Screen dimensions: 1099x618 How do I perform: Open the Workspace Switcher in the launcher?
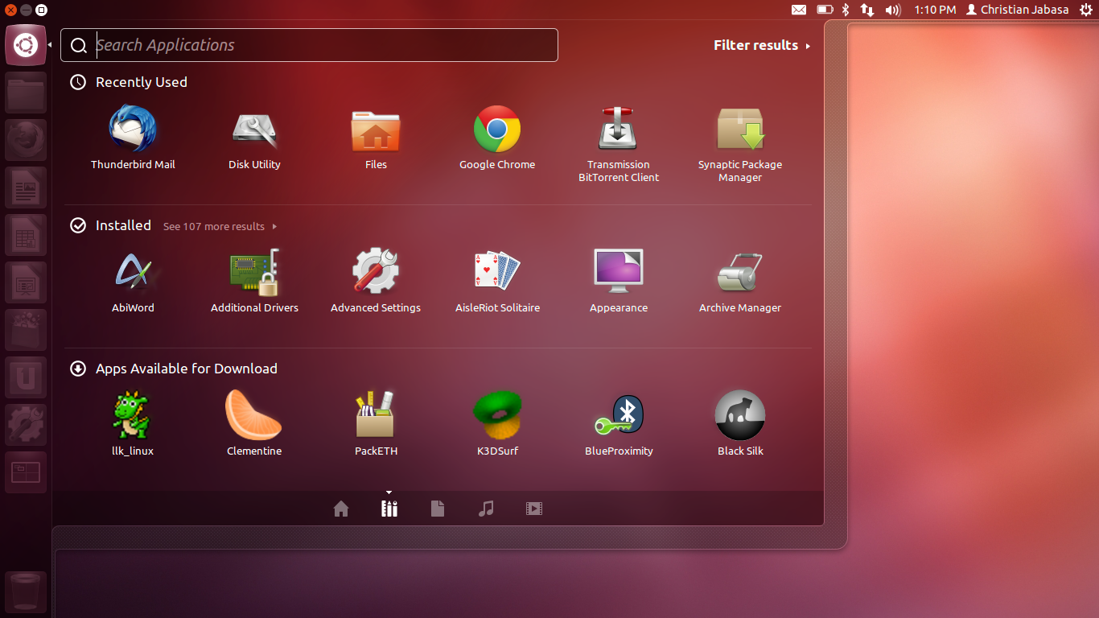click(26, 472)
